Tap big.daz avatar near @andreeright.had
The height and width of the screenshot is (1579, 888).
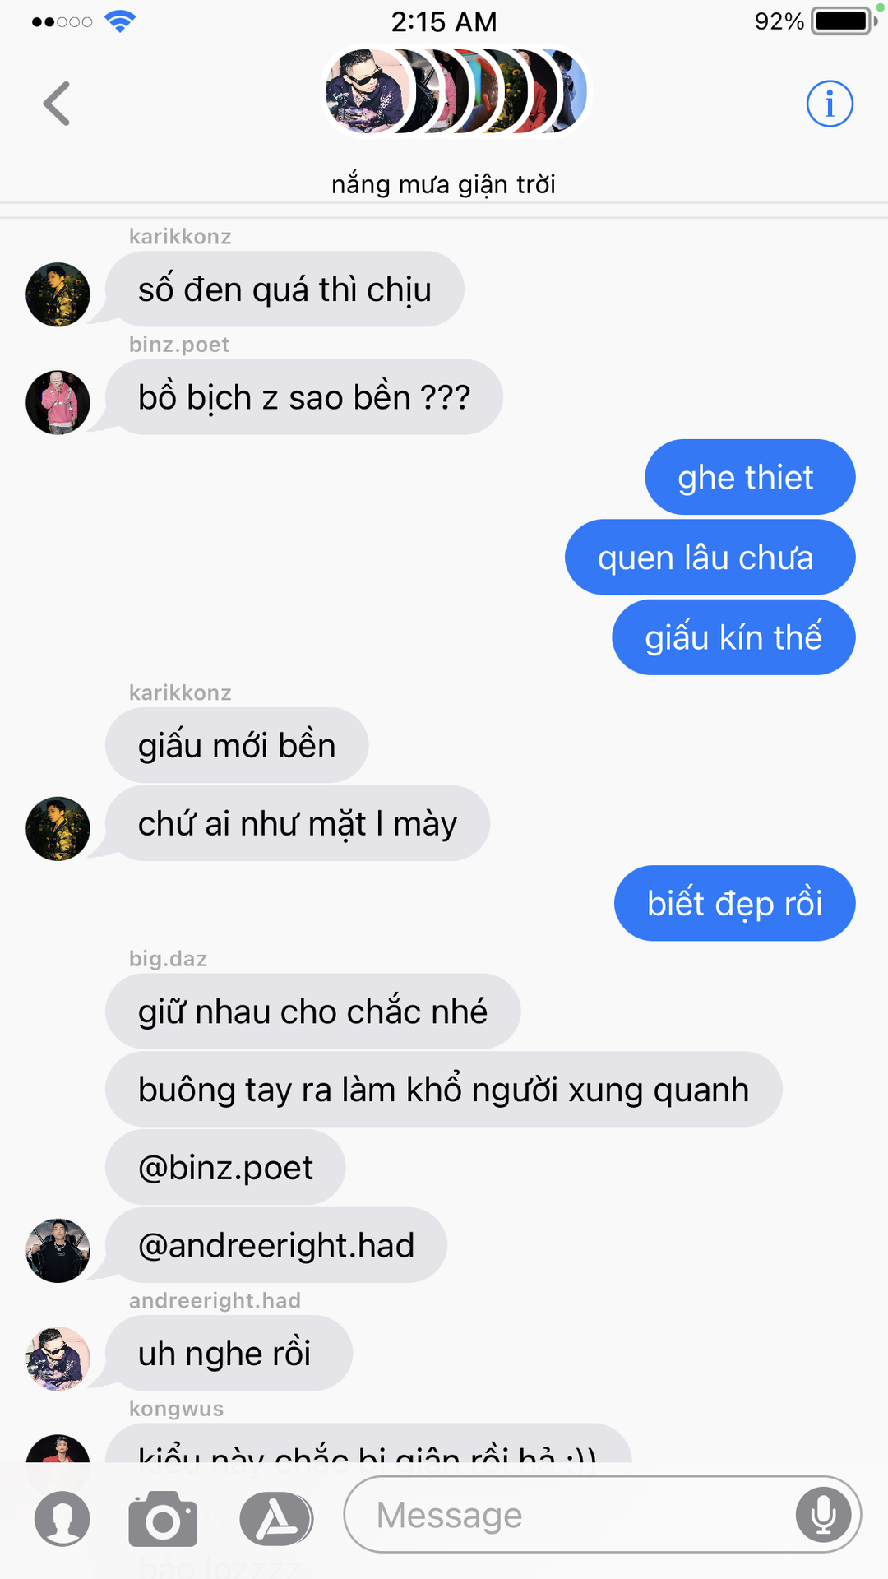pos(58,1251)
